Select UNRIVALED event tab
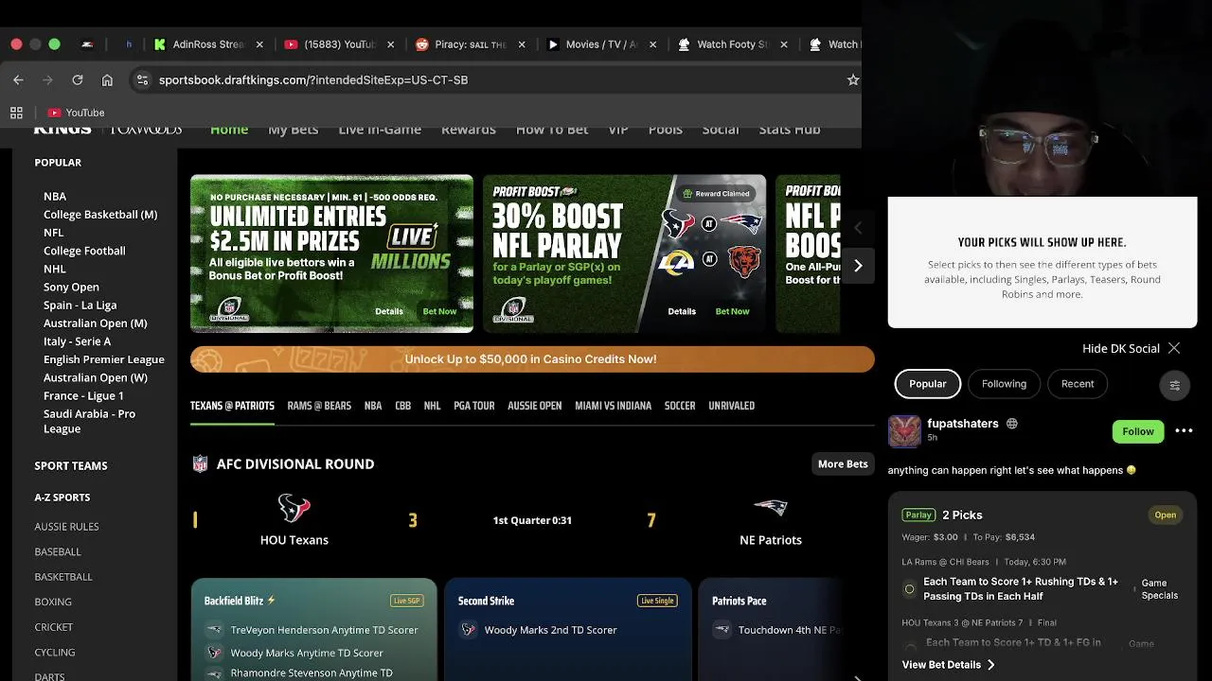The image size is (1212, 681). [732, 406]
